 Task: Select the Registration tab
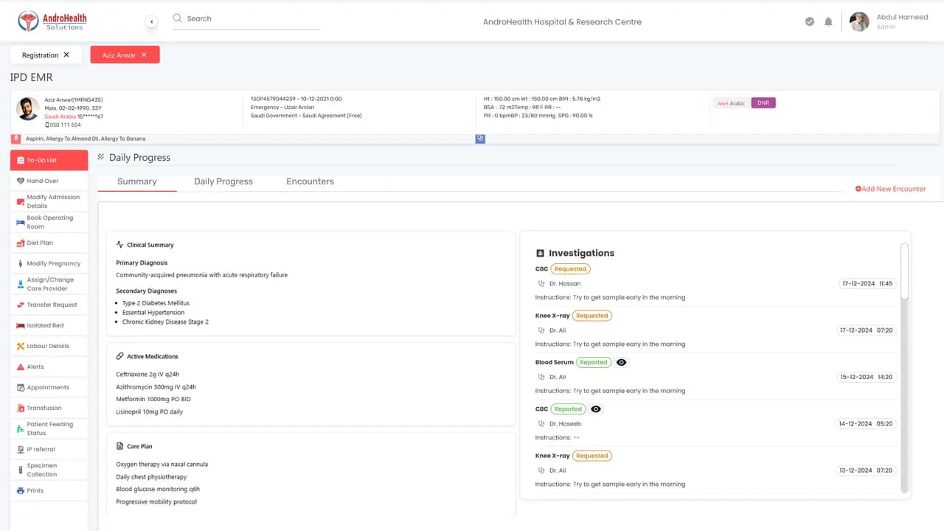[x=46, y=55]
